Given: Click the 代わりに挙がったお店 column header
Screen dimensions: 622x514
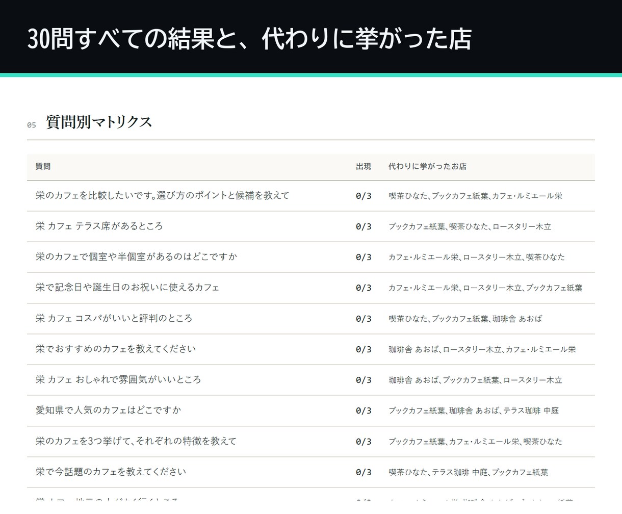Looking at the screenshot, I should tap(427, 166).
